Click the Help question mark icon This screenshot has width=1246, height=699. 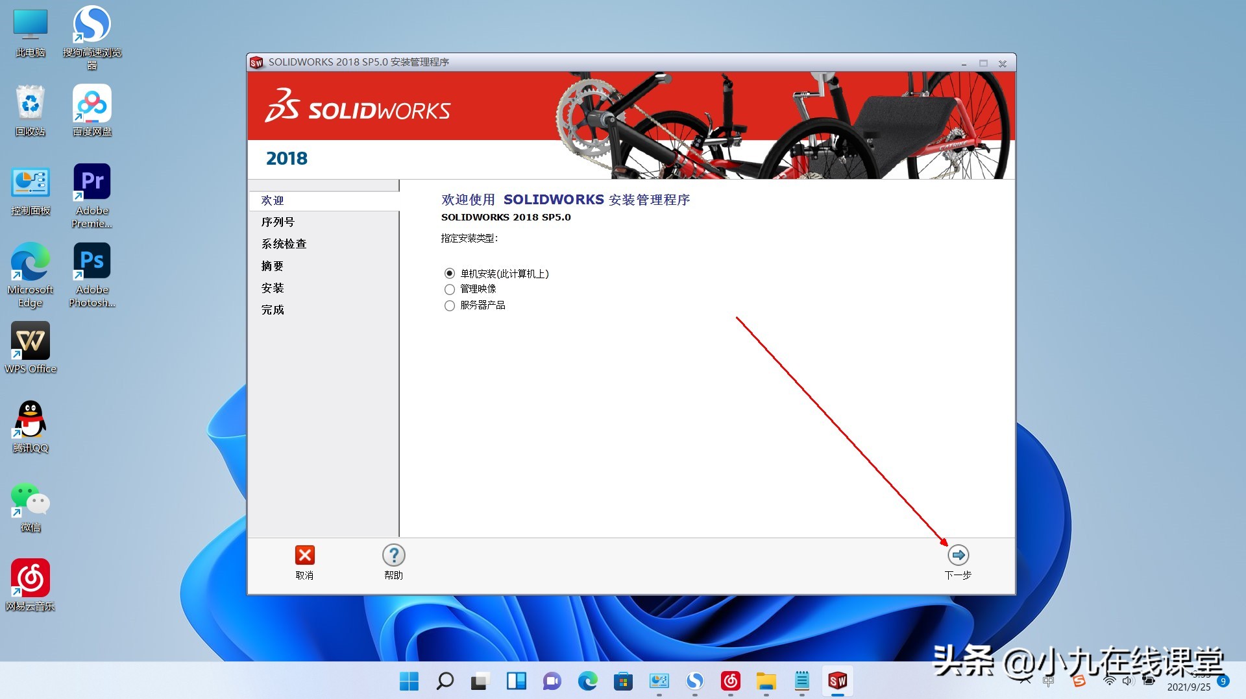(x=393, y=555)
